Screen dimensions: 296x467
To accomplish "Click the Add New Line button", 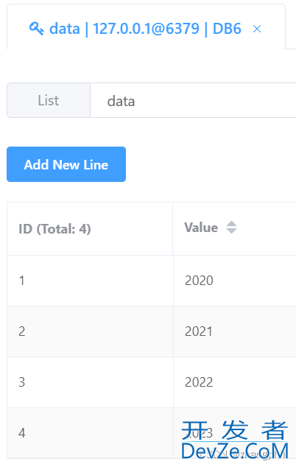I will pos(66,164).
